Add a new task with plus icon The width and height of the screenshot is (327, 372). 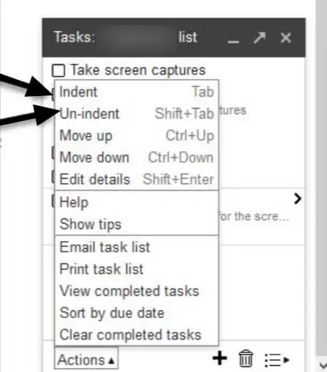point(220,358)
